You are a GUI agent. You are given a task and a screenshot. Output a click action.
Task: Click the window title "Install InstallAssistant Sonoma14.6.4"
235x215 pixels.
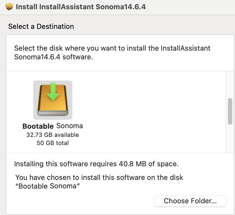point(81,7)
